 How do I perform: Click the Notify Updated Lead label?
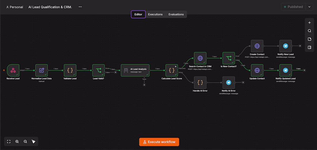(286, 79)
